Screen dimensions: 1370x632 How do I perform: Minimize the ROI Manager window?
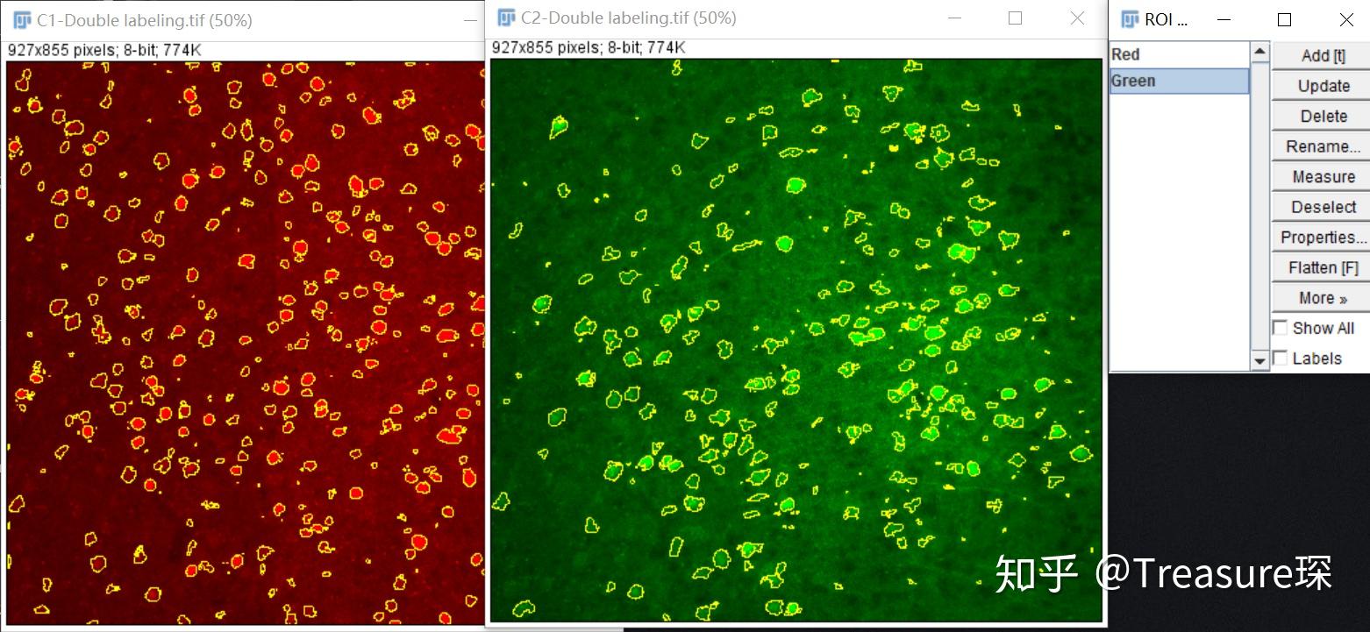(1224, 19)
